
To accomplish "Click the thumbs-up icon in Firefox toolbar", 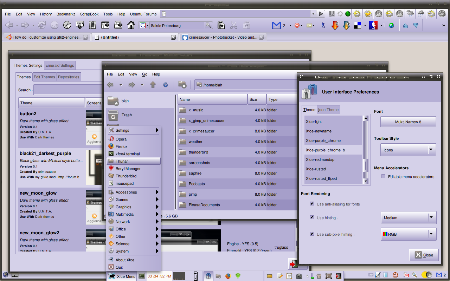I will point(405,25).
